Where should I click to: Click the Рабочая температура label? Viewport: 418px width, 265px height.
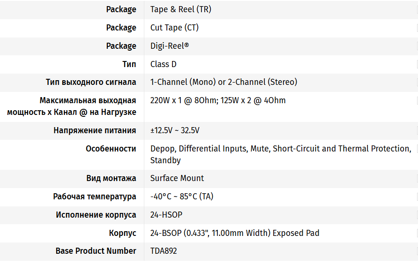click(x=95, y=197)
